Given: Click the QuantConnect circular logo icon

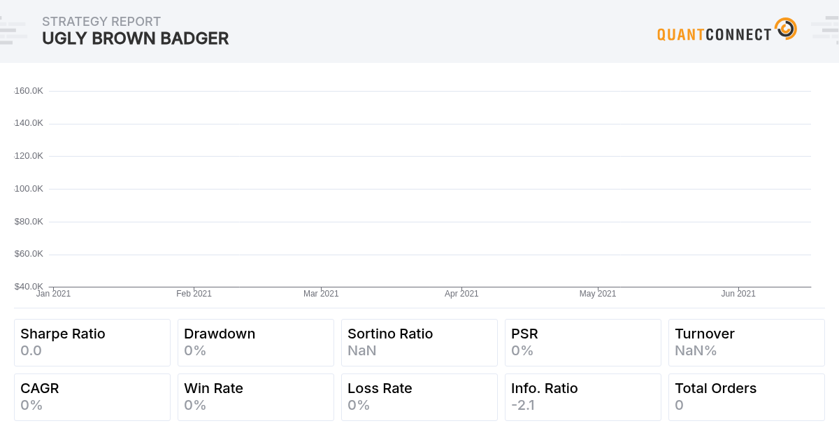Looking at the screenshot, I should [x=786, y=29].
